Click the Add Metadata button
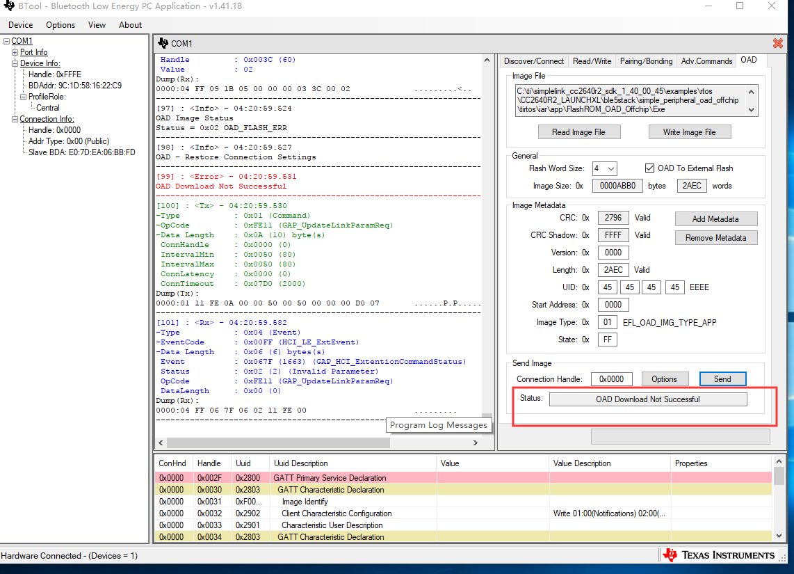Viewport: 794px width, 574px height. coord(715,219)
